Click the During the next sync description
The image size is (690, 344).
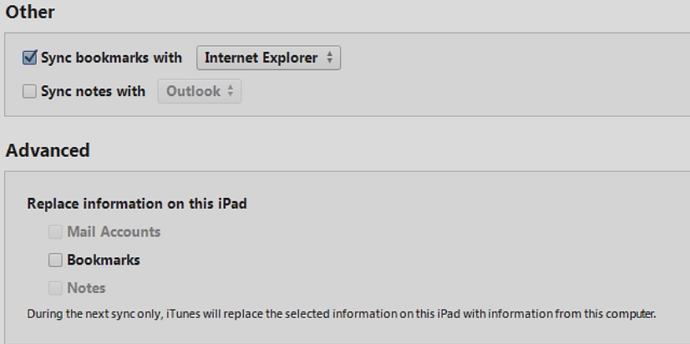tap(342, 315)
